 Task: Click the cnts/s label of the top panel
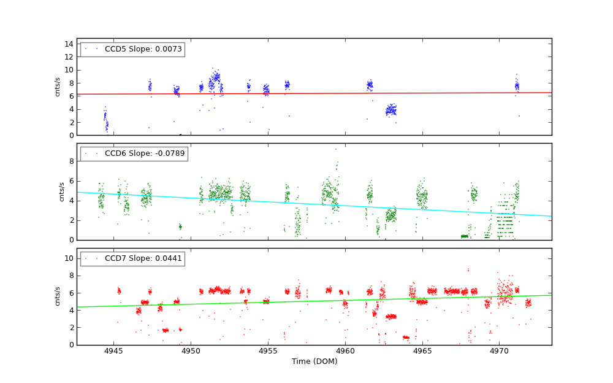[58, 87]
